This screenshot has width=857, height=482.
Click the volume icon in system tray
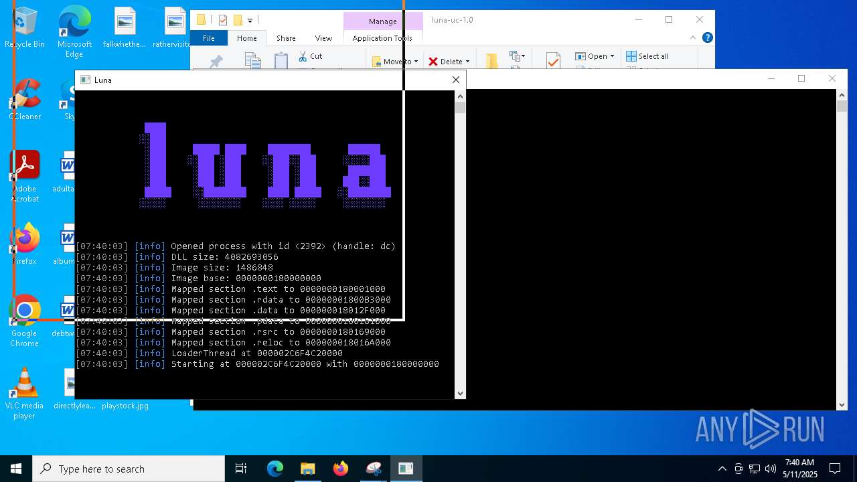[770, 469]
